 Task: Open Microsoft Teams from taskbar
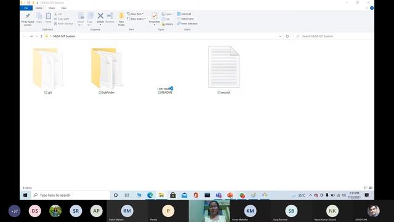tap(219, 195)
